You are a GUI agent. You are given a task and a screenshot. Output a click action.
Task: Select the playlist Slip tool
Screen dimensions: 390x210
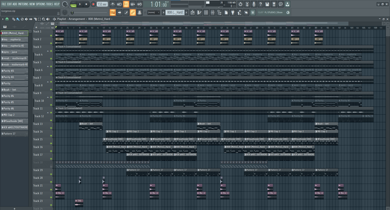(x=31, y=19)
